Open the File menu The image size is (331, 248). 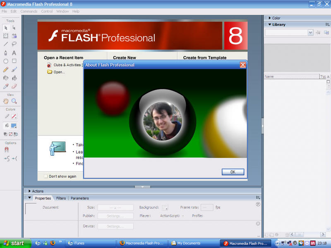click(x=4, y=12)
